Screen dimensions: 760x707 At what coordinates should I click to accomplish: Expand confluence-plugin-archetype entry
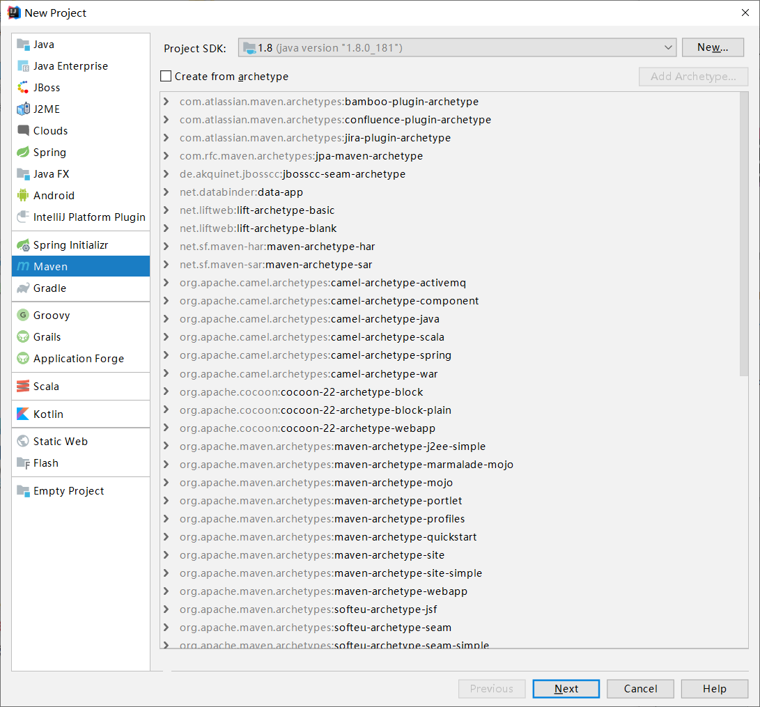[x=166, y=120]
